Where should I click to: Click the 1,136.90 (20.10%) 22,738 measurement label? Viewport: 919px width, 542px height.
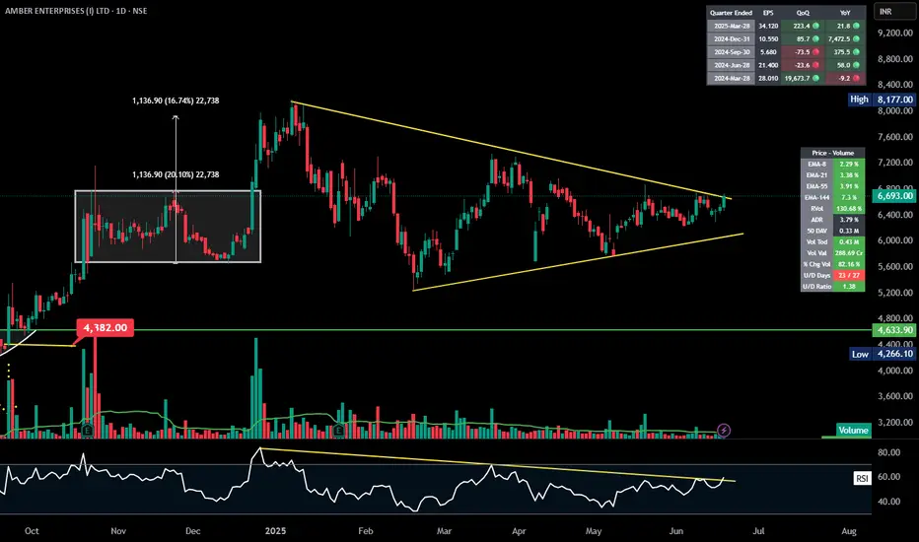pyautogui.click(x=176, y=174)
